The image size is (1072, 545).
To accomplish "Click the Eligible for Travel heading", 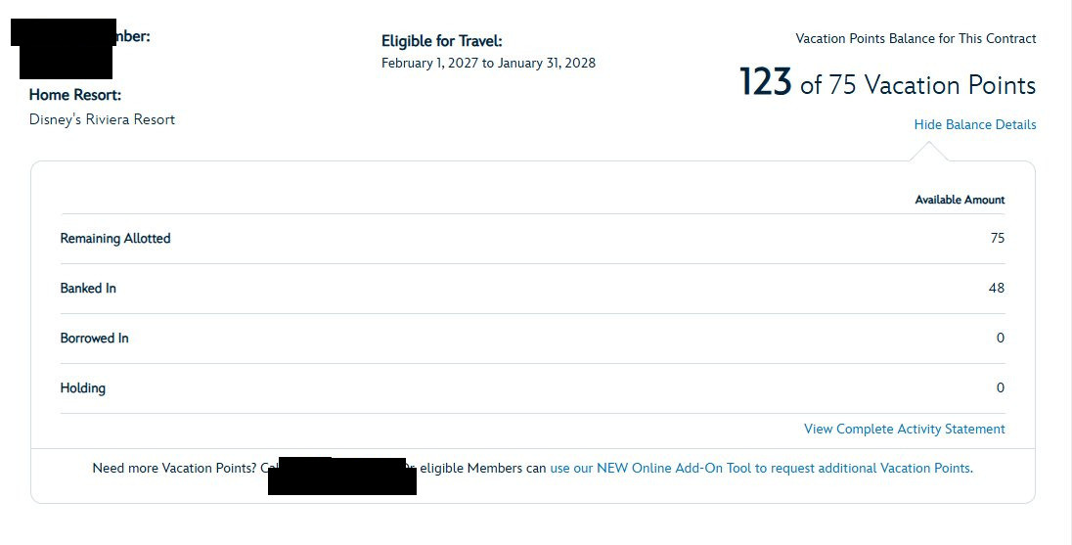I will 441,41.
